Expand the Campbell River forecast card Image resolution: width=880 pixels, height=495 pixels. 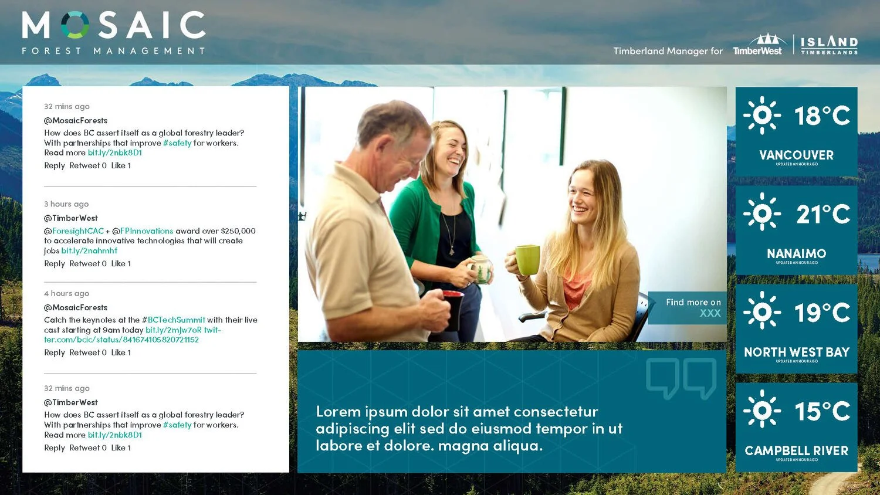[x=796, y=426]
